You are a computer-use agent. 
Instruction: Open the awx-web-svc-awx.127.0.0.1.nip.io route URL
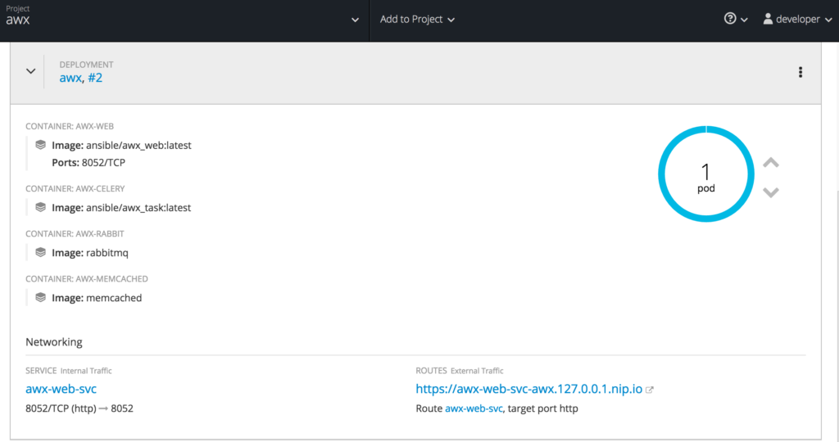click(x=528, y=389)
